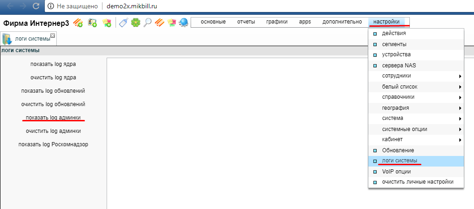Click the orange stripes add icon
Image resolution: width=474 pixels, height=209 pixels.
[78, 23]
